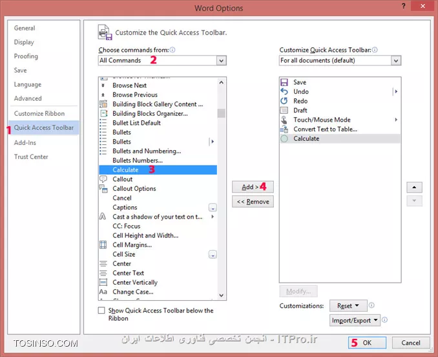Expand the Cell Size dropdown indicator

213,255
